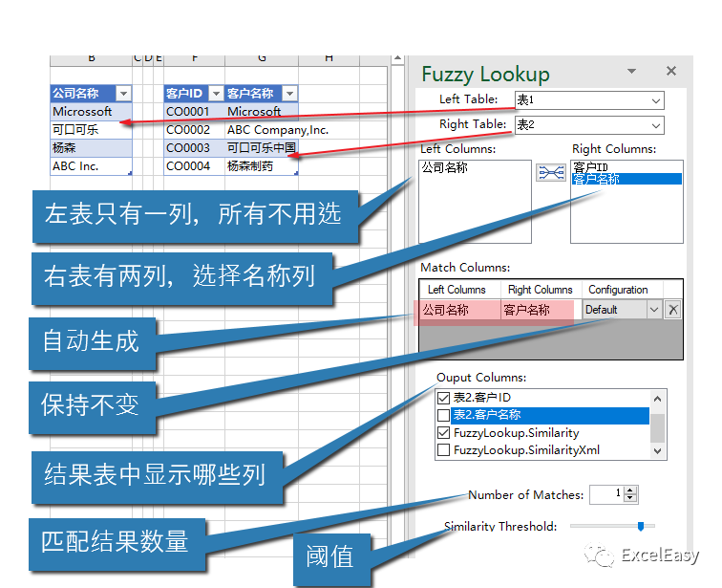This screenshot has height=588, width=722.
Task: Open Fuzzy Lookup pane options arrow
Action: click(632, 71)
